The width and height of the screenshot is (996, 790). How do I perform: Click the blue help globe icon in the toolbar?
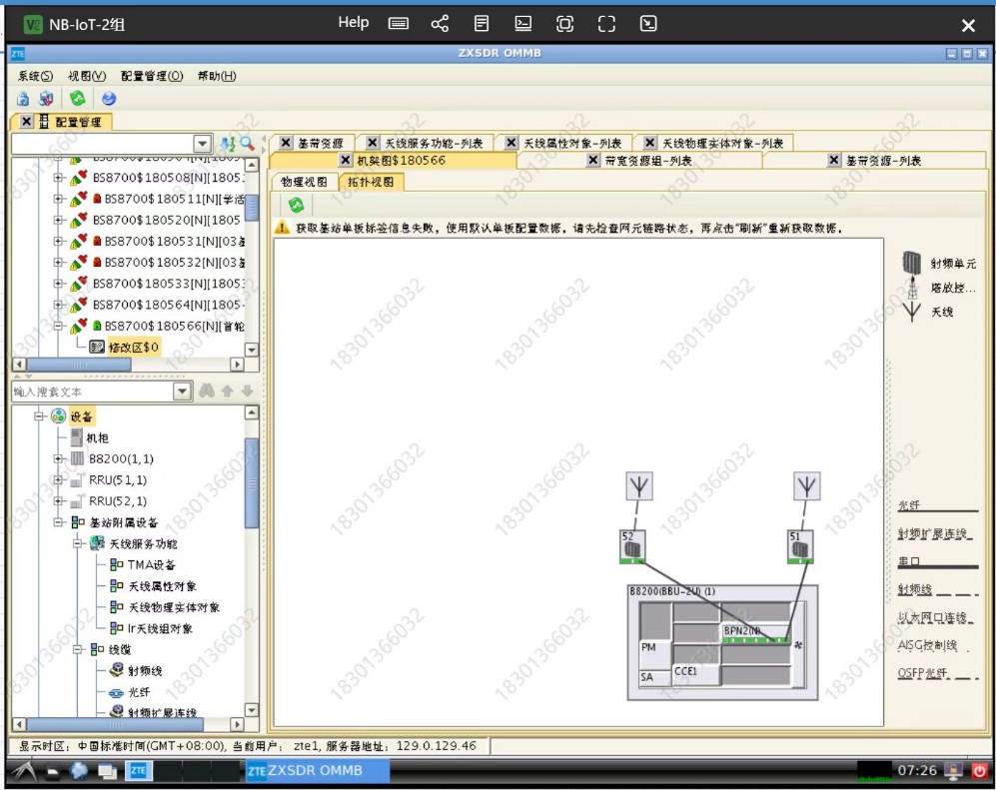pyautogui.click(x=109, y=99)
